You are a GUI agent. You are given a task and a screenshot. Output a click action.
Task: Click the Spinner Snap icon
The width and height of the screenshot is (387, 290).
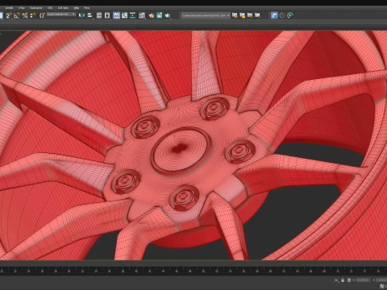coord(33,15)
